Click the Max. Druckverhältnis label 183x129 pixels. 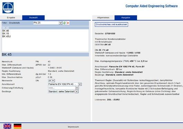pos(12,77)
